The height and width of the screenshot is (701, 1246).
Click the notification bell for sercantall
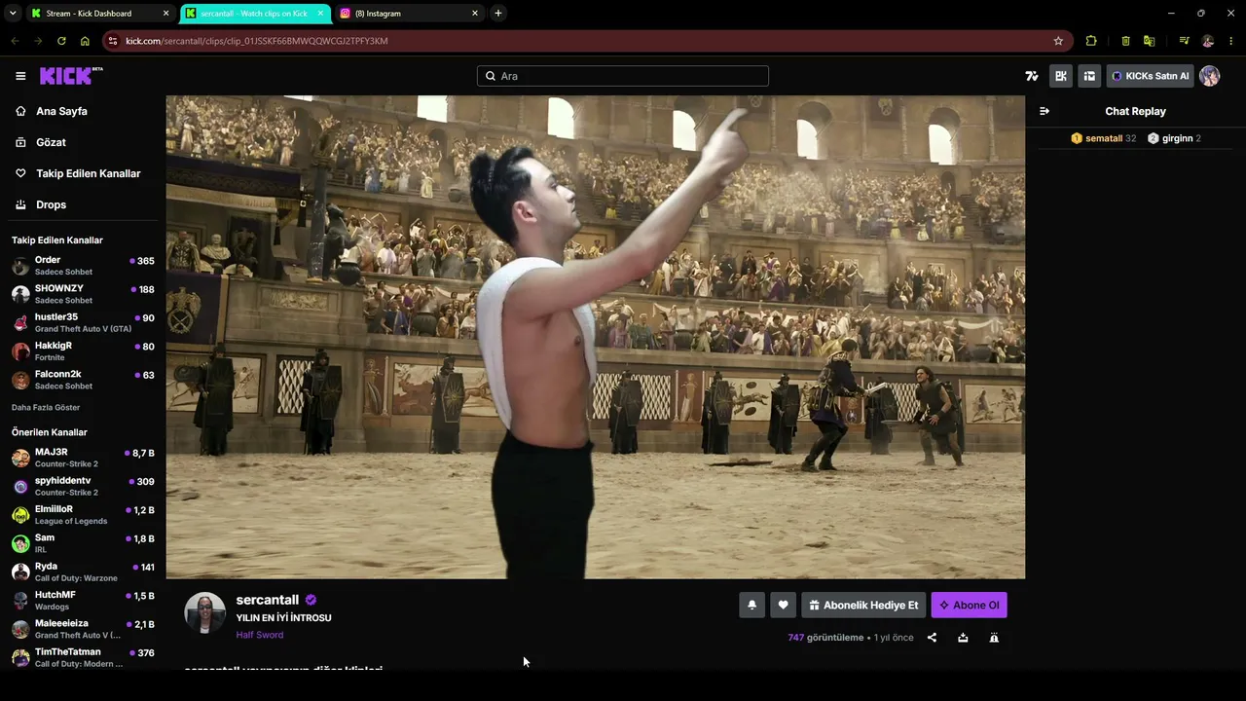tap(751, 605)
